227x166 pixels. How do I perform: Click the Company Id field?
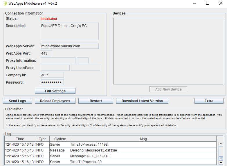52,75
